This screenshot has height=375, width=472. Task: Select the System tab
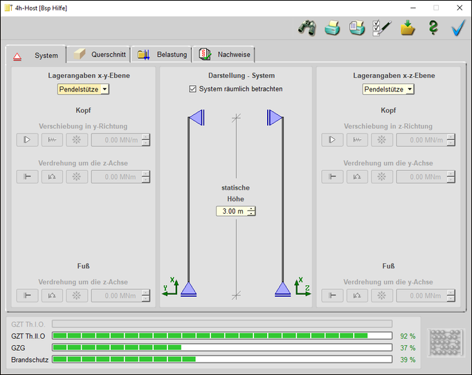[x=37, y=55]
